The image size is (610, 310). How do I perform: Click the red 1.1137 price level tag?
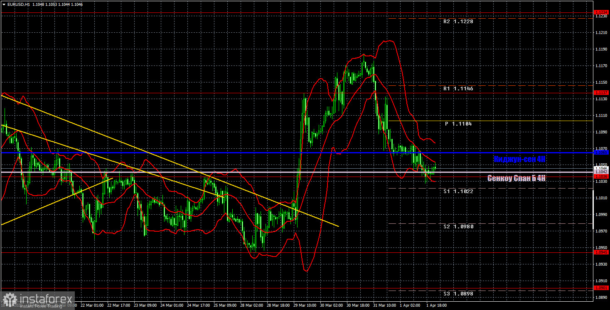click(601, 92)
